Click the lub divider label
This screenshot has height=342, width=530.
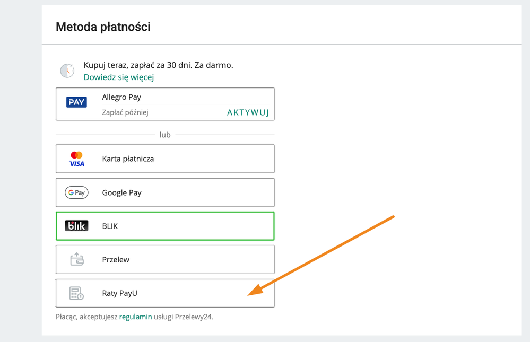point(165,135)
